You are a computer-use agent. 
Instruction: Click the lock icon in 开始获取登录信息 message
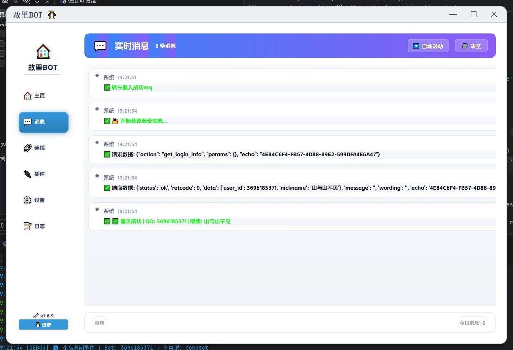(115, 121)
